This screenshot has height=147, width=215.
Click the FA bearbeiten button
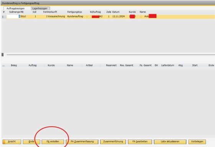pyautogui.click(x=140, y=142)
